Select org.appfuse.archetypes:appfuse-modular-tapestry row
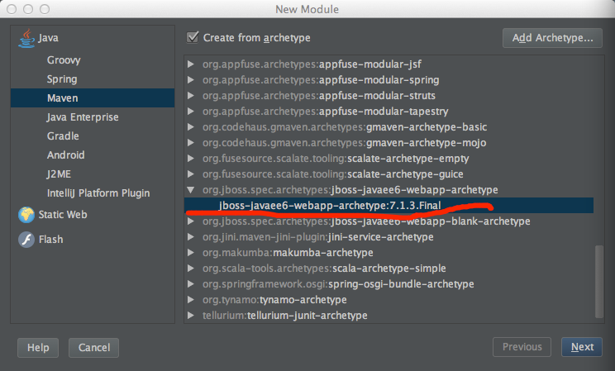Screen dimensions: 615x371 (x=325, y=111)
